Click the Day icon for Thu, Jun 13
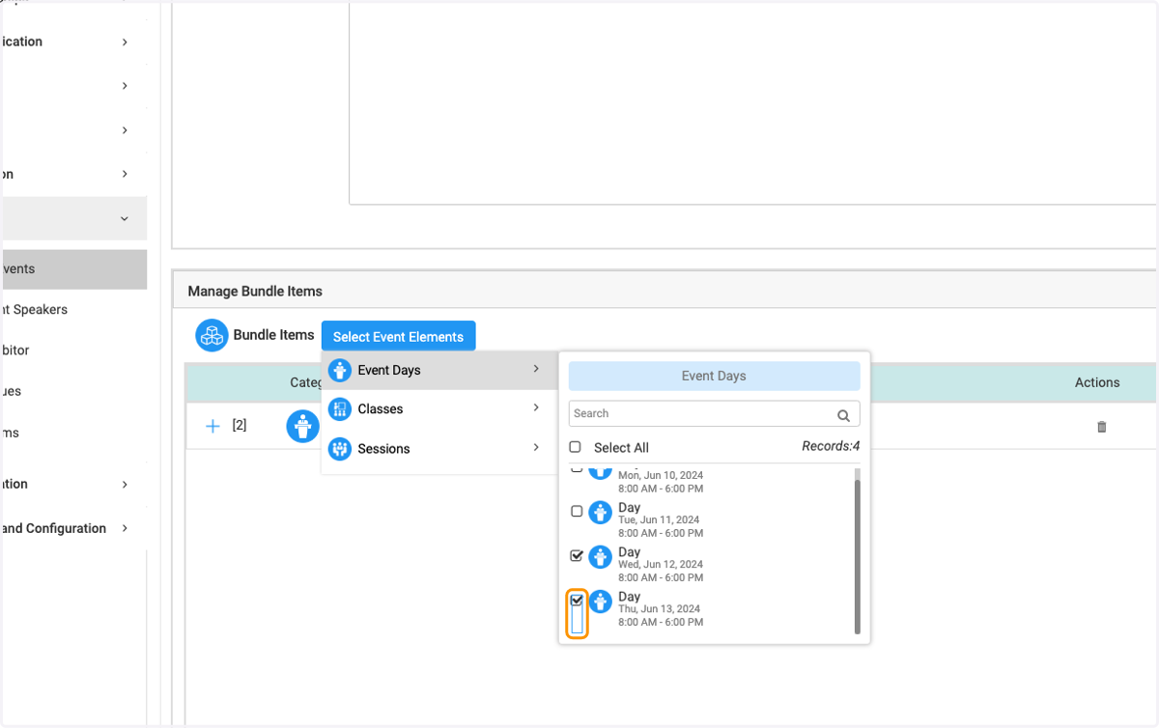 coord(600,602)
